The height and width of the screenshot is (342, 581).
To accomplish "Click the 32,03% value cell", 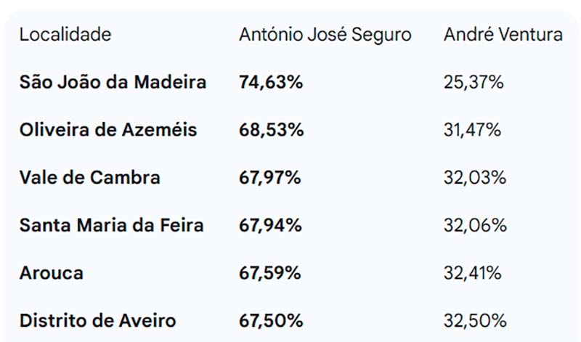I will (474, 178).
